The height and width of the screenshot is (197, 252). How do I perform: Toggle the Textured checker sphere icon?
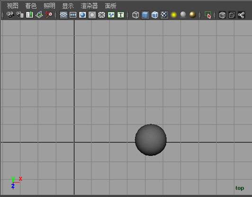164,15
